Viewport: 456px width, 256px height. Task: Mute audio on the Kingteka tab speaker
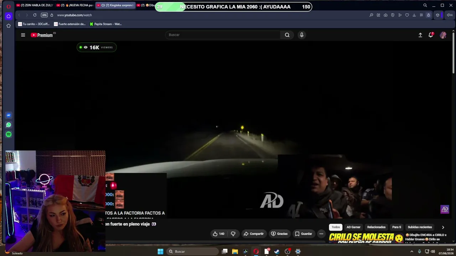103,5
